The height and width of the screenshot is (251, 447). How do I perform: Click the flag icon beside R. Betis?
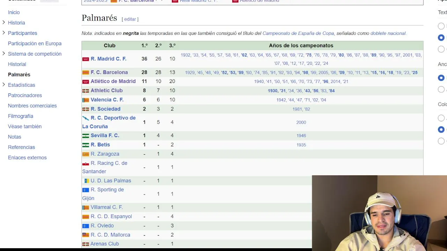click(86, 145)
